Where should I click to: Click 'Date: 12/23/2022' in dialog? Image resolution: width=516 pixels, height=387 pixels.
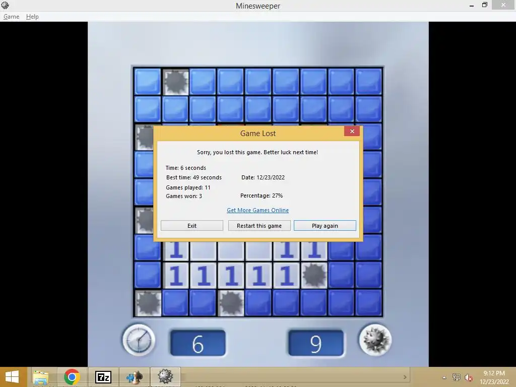click(x=263, y=177)
